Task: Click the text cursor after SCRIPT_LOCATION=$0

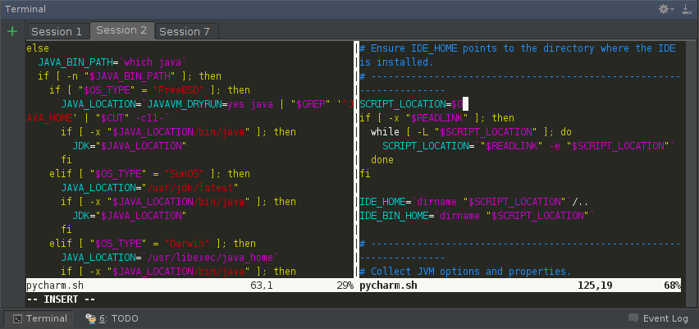Action: [x=465, y=104]
